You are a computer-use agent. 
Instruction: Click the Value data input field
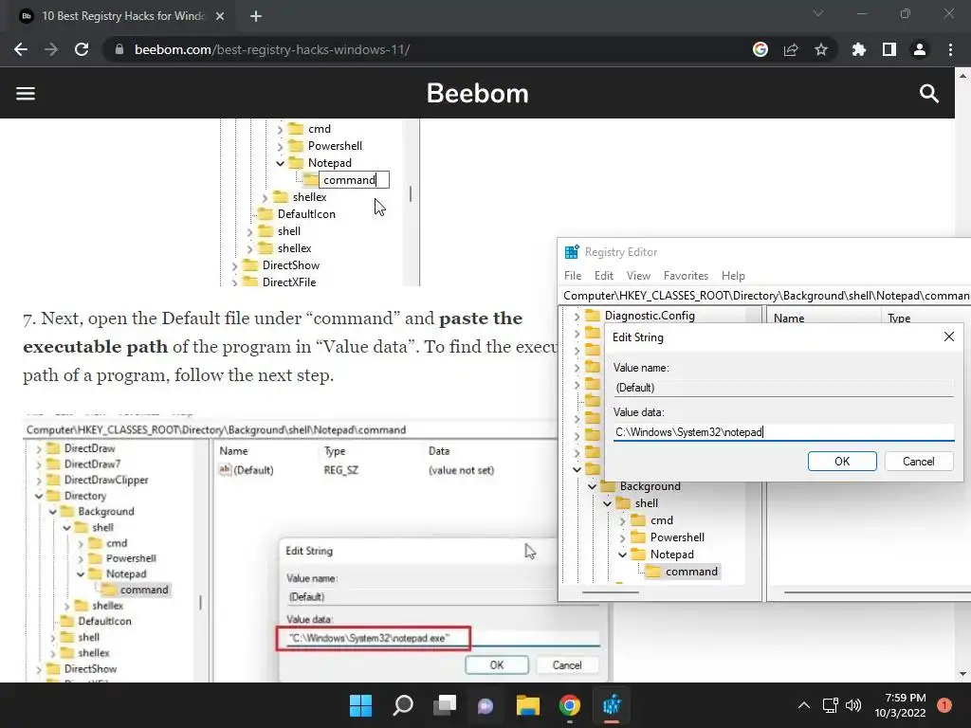(x=783, y=432)
